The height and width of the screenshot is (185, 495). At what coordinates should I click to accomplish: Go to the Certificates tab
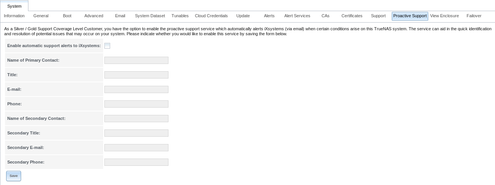(x=352, y=16)
